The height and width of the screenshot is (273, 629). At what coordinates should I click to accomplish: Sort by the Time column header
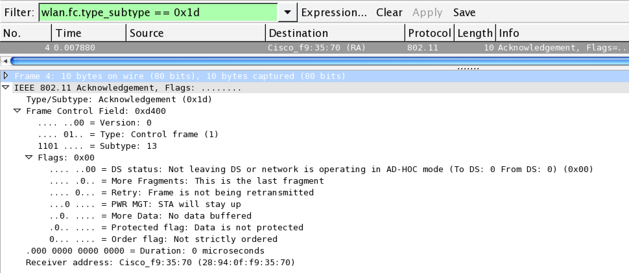pos(89,33)
